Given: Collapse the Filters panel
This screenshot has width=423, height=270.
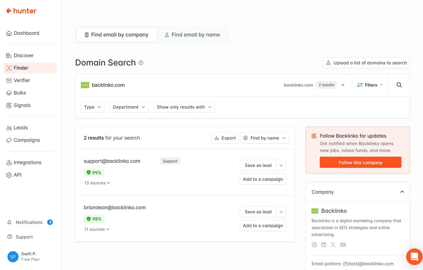Looking at the screenshot, I should [370, 85].
